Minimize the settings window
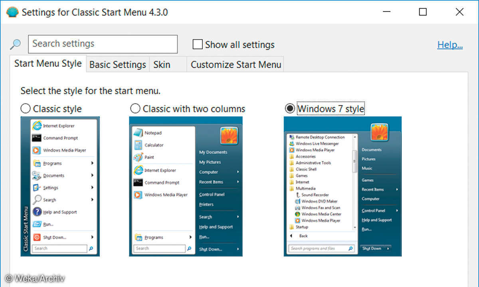 [x=386, y=12]
